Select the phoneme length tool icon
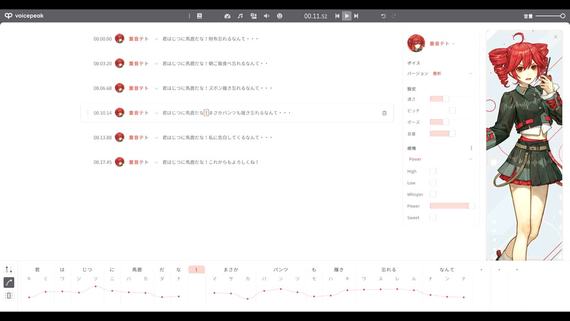This screenshot has height=321, width=570. click(9, 295)
